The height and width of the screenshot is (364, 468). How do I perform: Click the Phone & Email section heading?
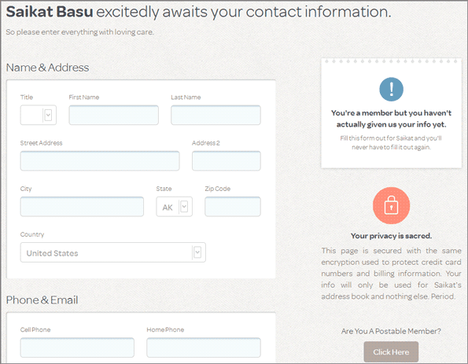[x=42, y=300]
